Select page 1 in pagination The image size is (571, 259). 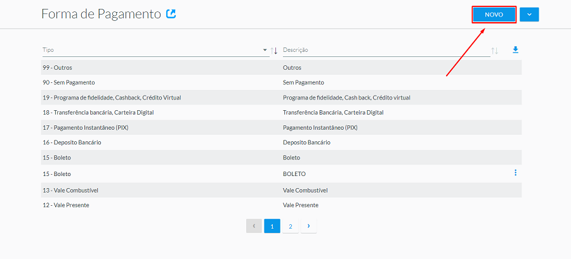point(272,226)
